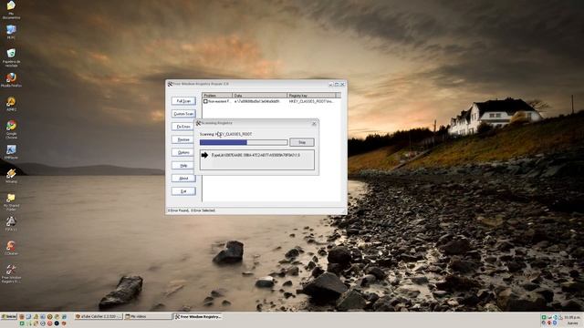Sort by the Data column header
The image size is (584, 328).
259,96
